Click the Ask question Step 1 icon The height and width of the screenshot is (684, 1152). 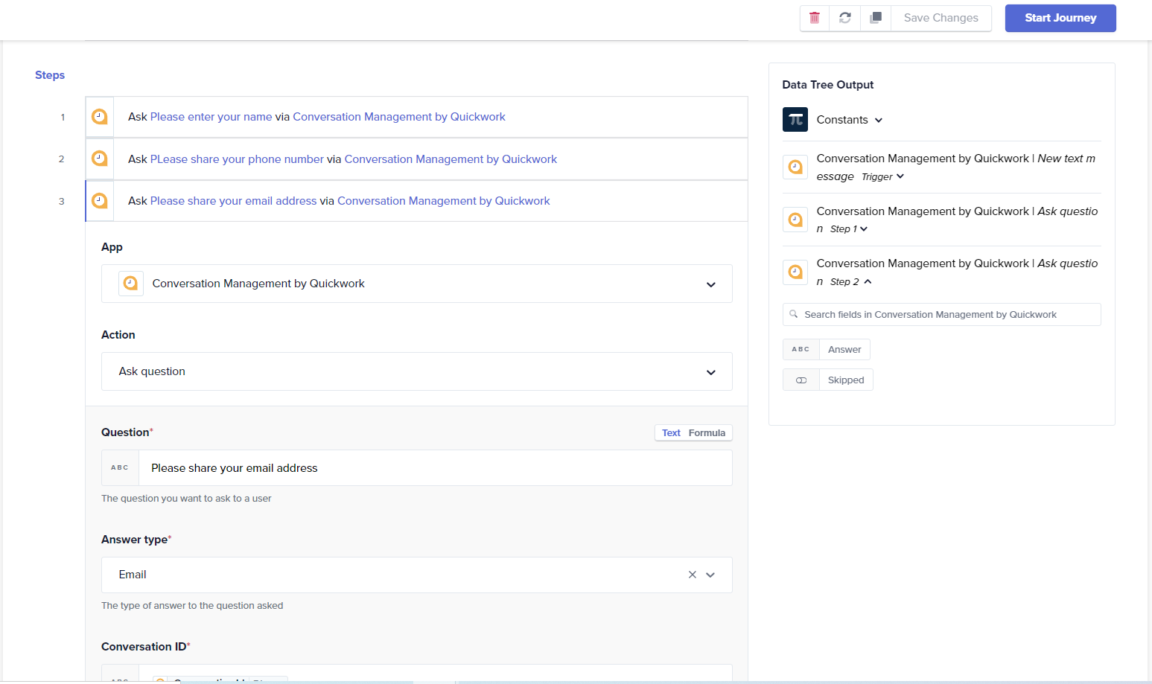click(795, 220)
